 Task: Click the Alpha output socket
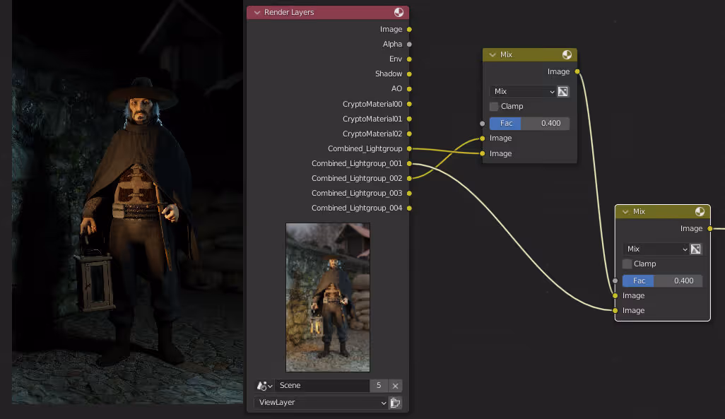click(409, 45)
